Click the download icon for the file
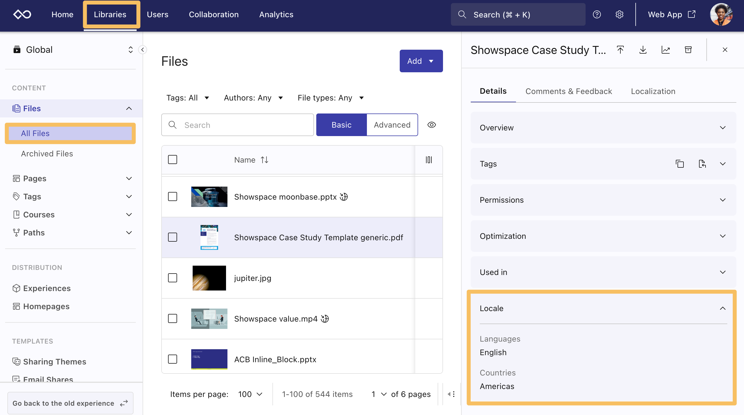Image resolution: width=744 pixels, height=415 pixels. point(643,50)
